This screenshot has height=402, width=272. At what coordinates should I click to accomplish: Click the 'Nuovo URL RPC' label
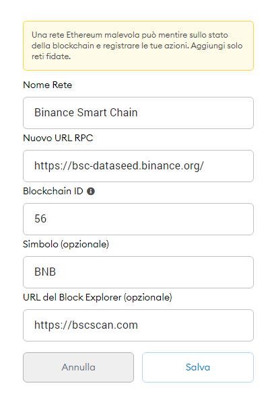(x=58, y=138)
